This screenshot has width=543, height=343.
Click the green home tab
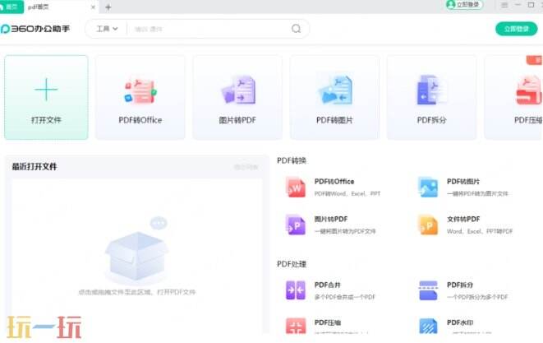click(12, 7)
